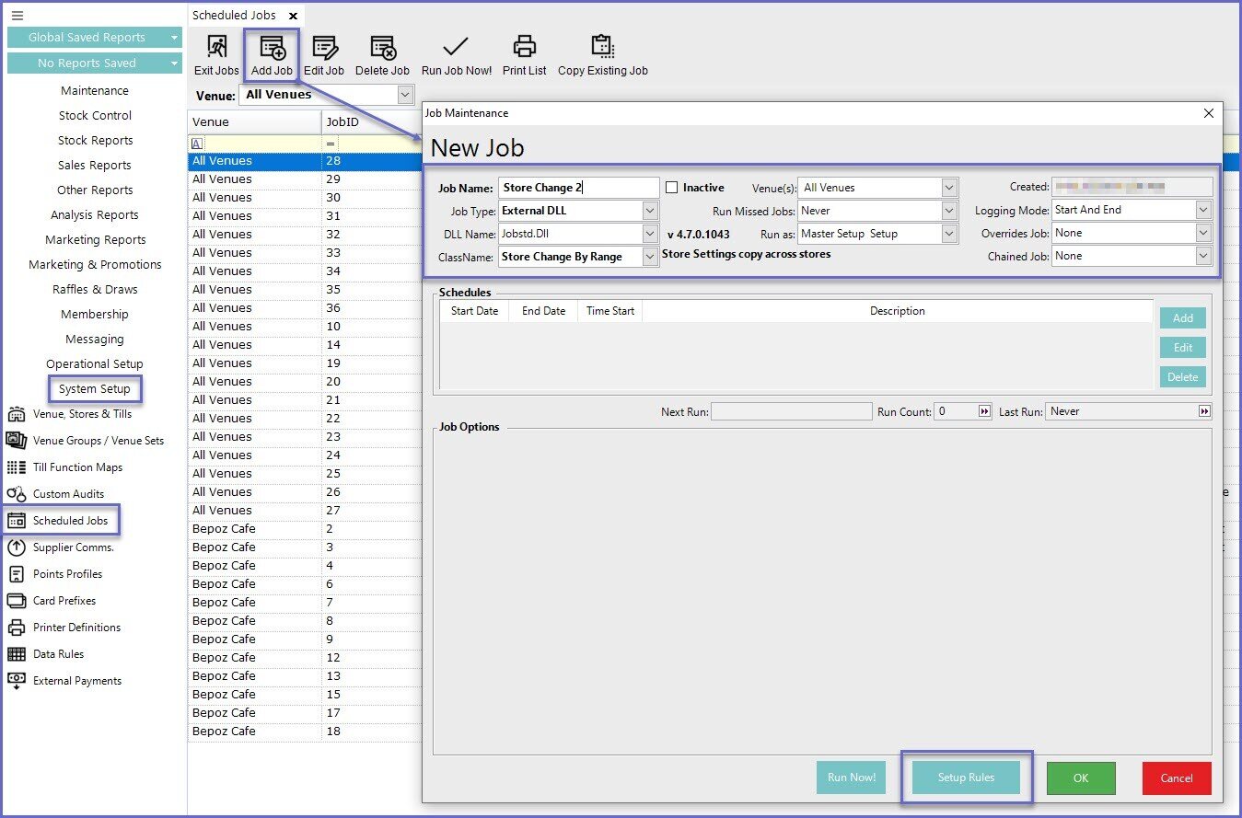Click the Edit Job toolbar icon

click(x=324, y=48)
